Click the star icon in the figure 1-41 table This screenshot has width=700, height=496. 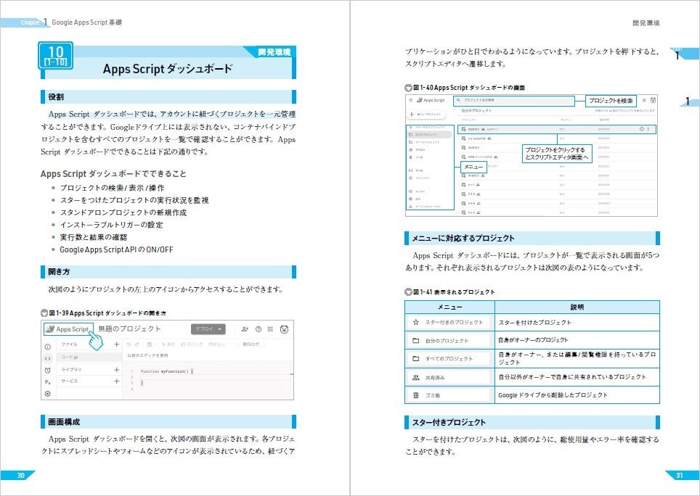tap(415, 322)
